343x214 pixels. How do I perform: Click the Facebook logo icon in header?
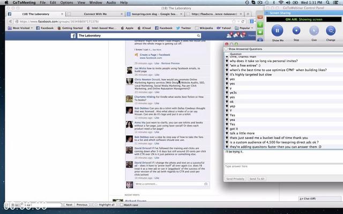[x=73, y=36]
